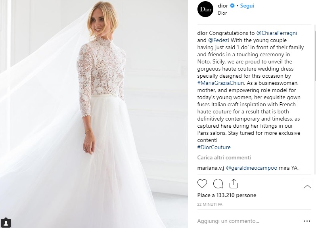Open mariana.v.j commenter profile

point(211,168)
